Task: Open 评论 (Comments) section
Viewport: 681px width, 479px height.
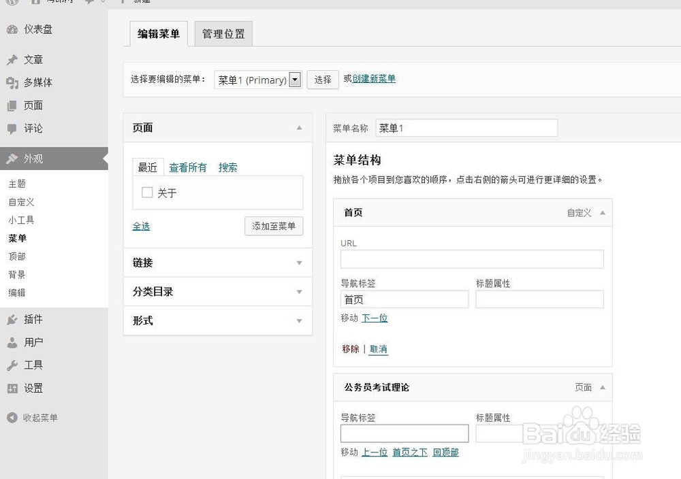Action: (x=30, y=129)
